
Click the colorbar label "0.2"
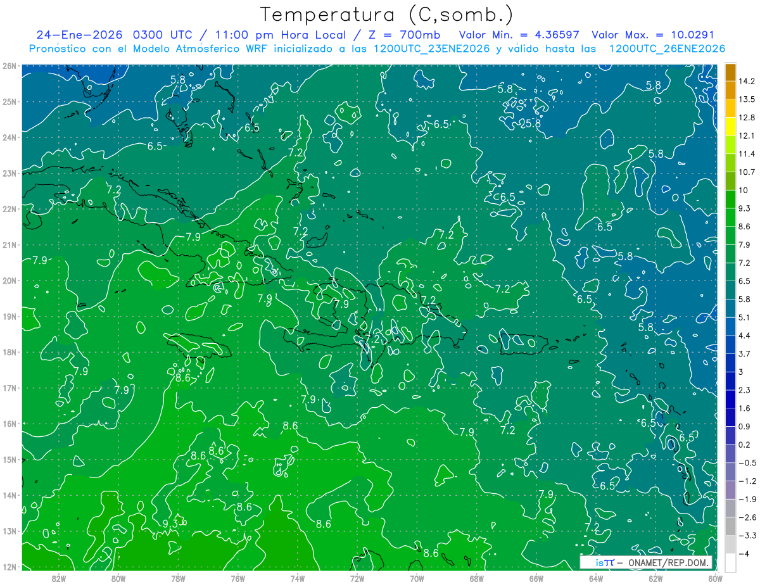(744, 445)
